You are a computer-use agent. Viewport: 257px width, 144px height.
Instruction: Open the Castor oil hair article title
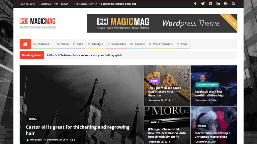(x=78, y=130)
